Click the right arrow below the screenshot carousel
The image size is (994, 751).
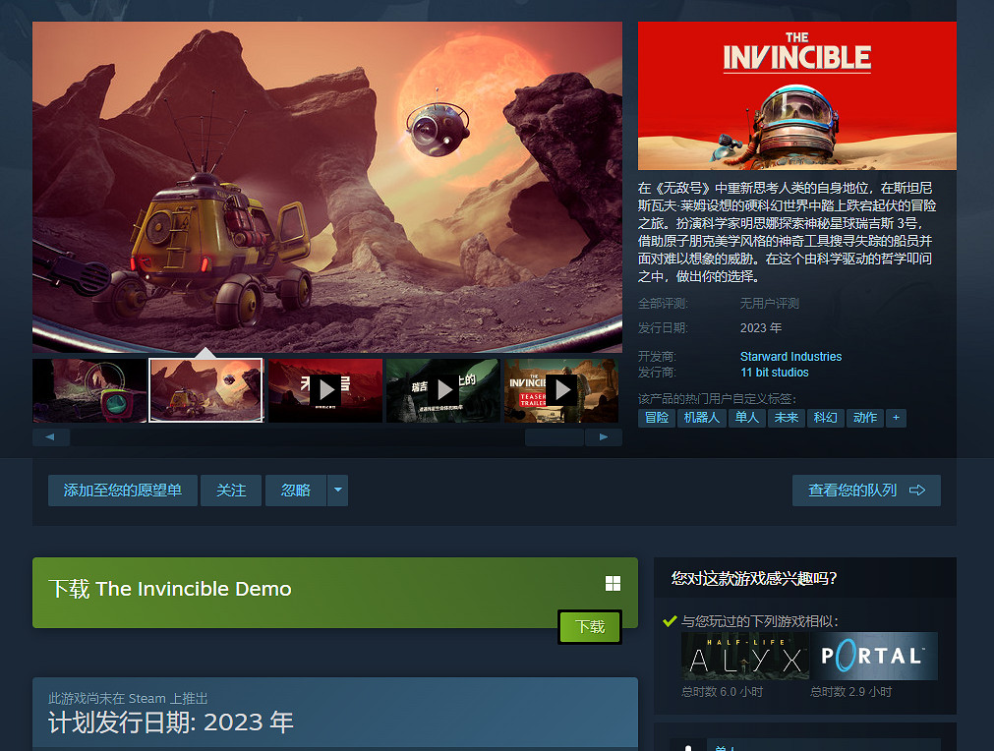pyautogui.click(x=604, y=435)
